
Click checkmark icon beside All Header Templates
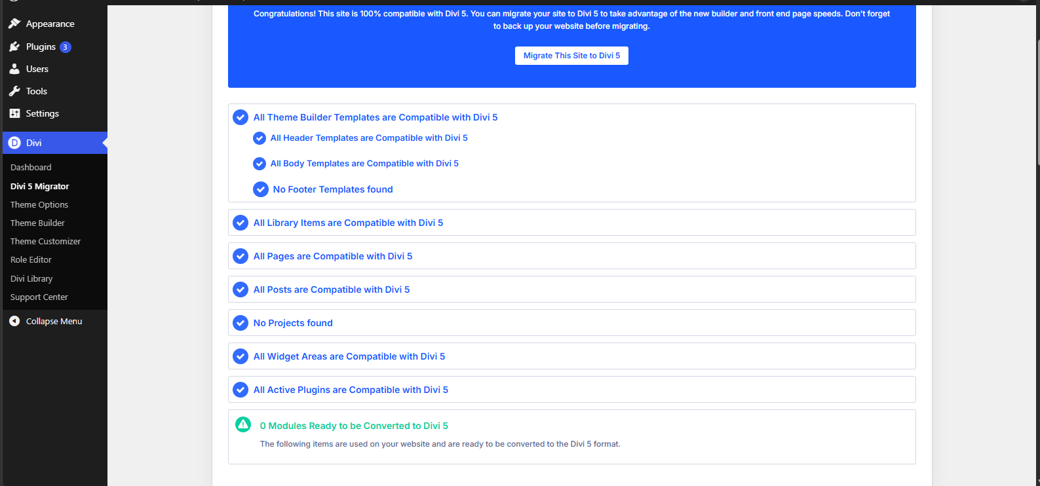(260, 138)
